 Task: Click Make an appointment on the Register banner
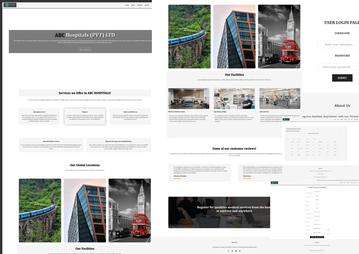pyautogui.click(x=234, y=218)
